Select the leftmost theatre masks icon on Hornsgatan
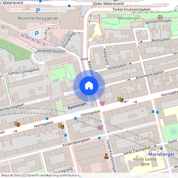The width and height of the screenshot is (178, 178). [17, 124]
